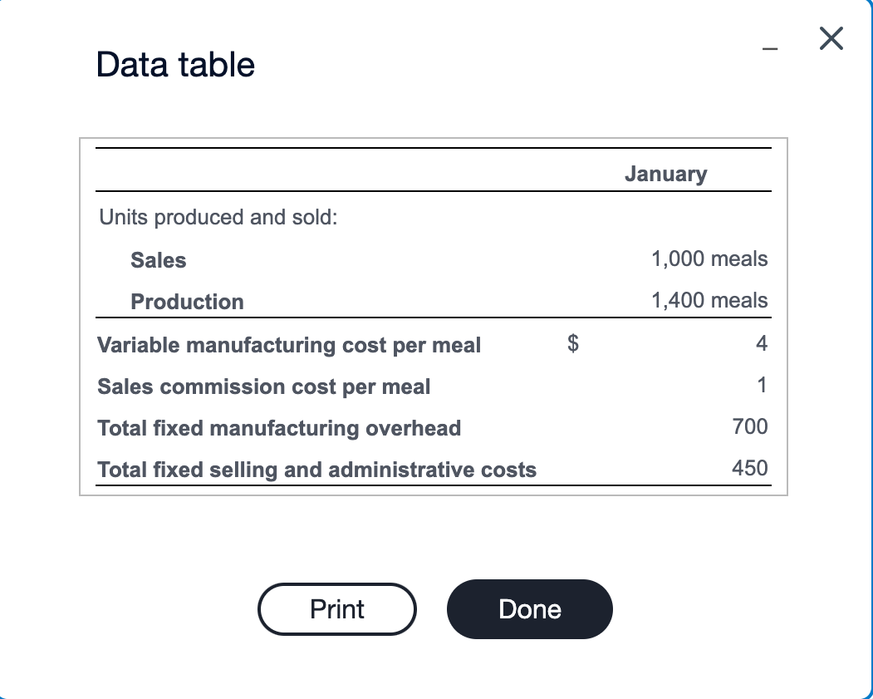Click the minimize icon
This screenshot has height=699, width=873.
tap(768, 48)
